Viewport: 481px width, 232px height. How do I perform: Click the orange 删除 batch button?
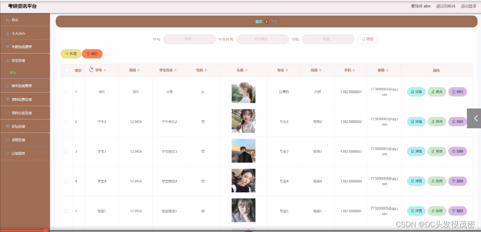92,54
